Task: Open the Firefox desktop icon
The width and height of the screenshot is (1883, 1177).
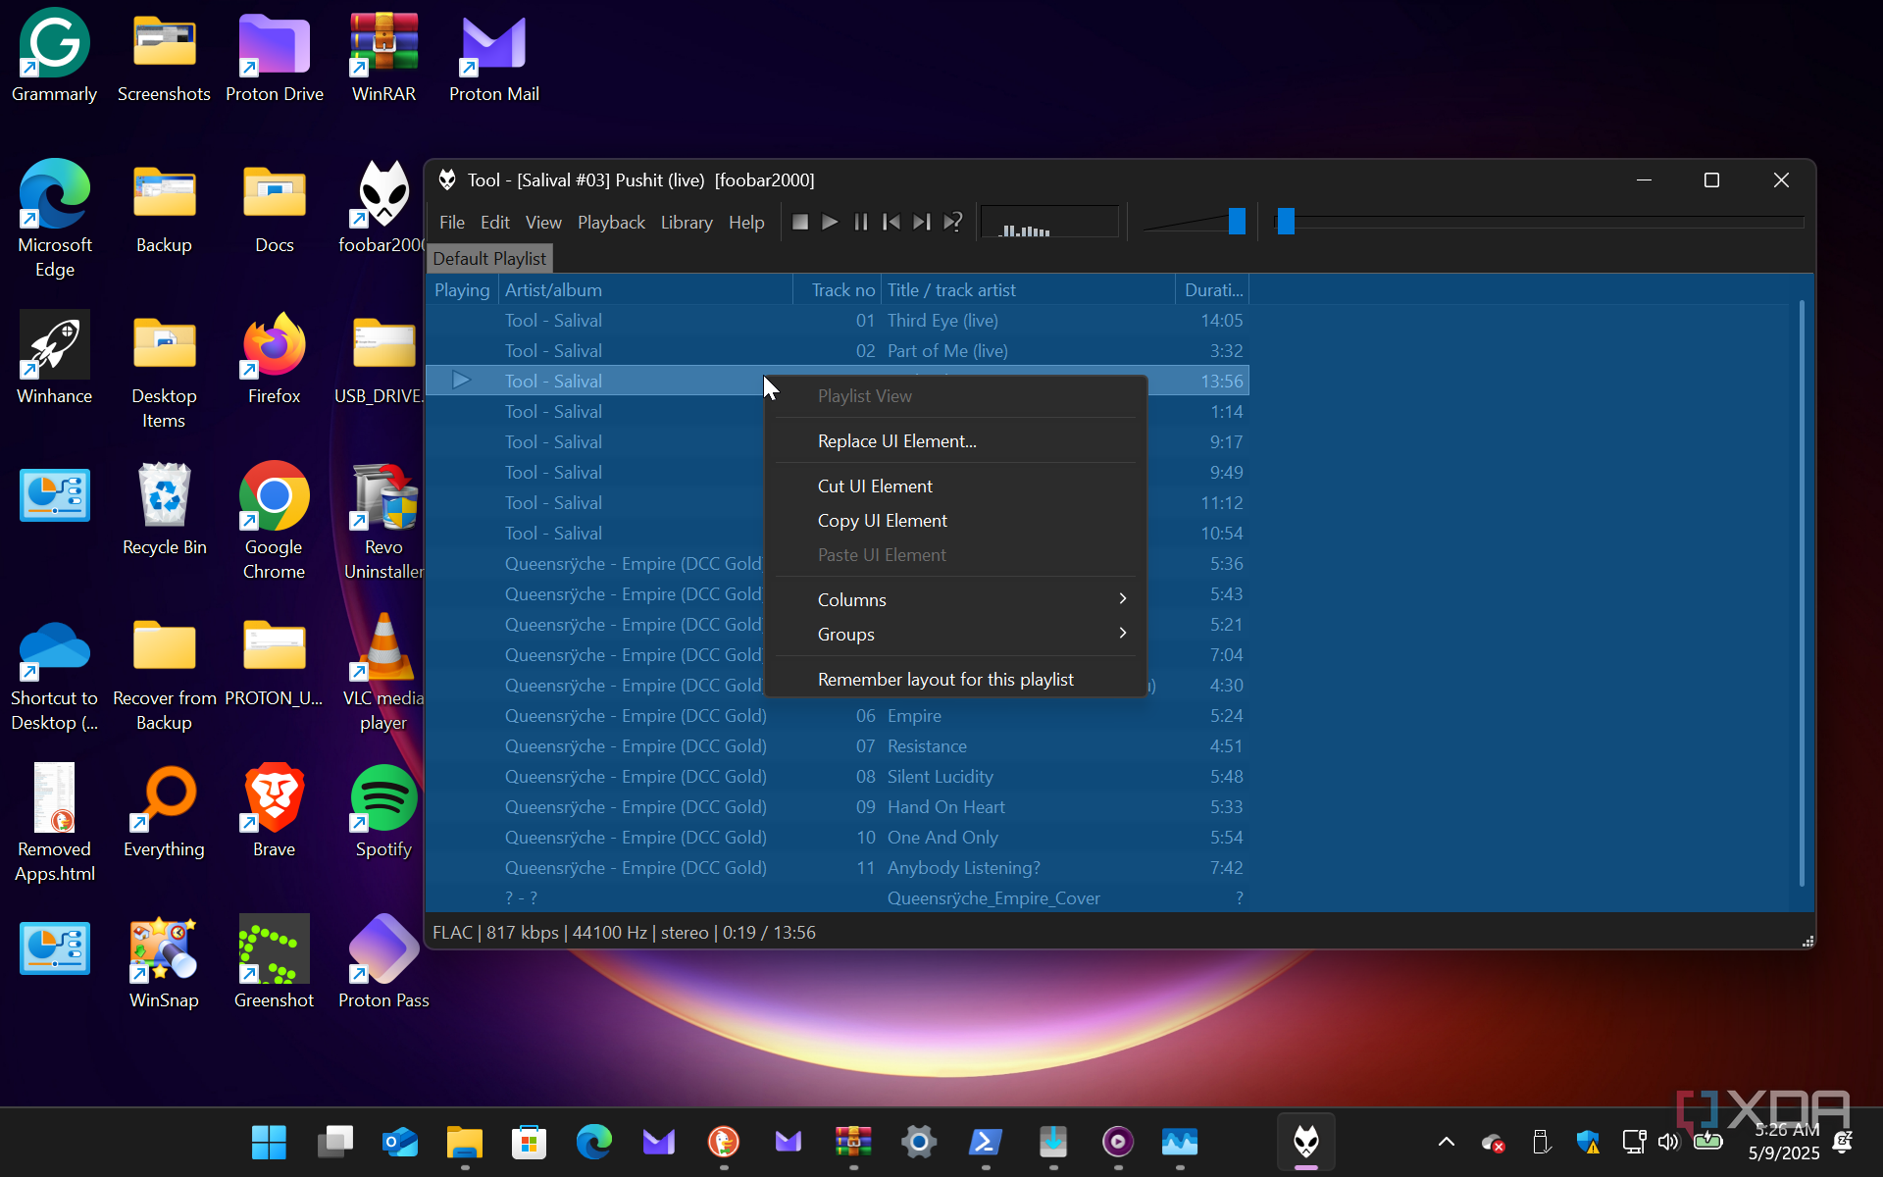Action: (275, 357)
